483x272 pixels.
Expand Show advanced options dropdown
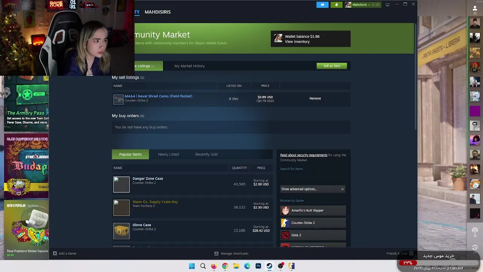[x=313, y=189]
